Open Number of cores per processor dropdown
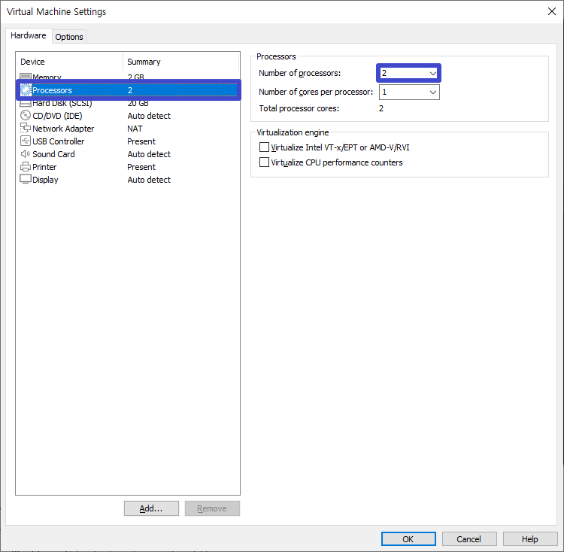The width and height of the screenshot is (564, 552). click(x=409, y=92)
